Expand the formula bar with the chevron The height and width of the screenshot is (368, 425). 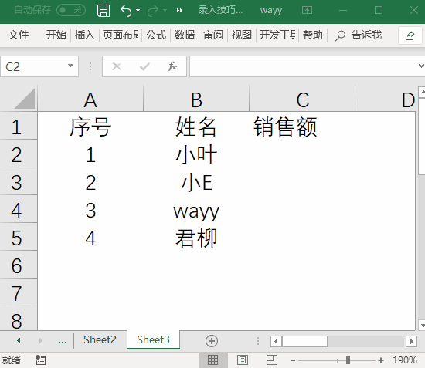coord(421,66)
